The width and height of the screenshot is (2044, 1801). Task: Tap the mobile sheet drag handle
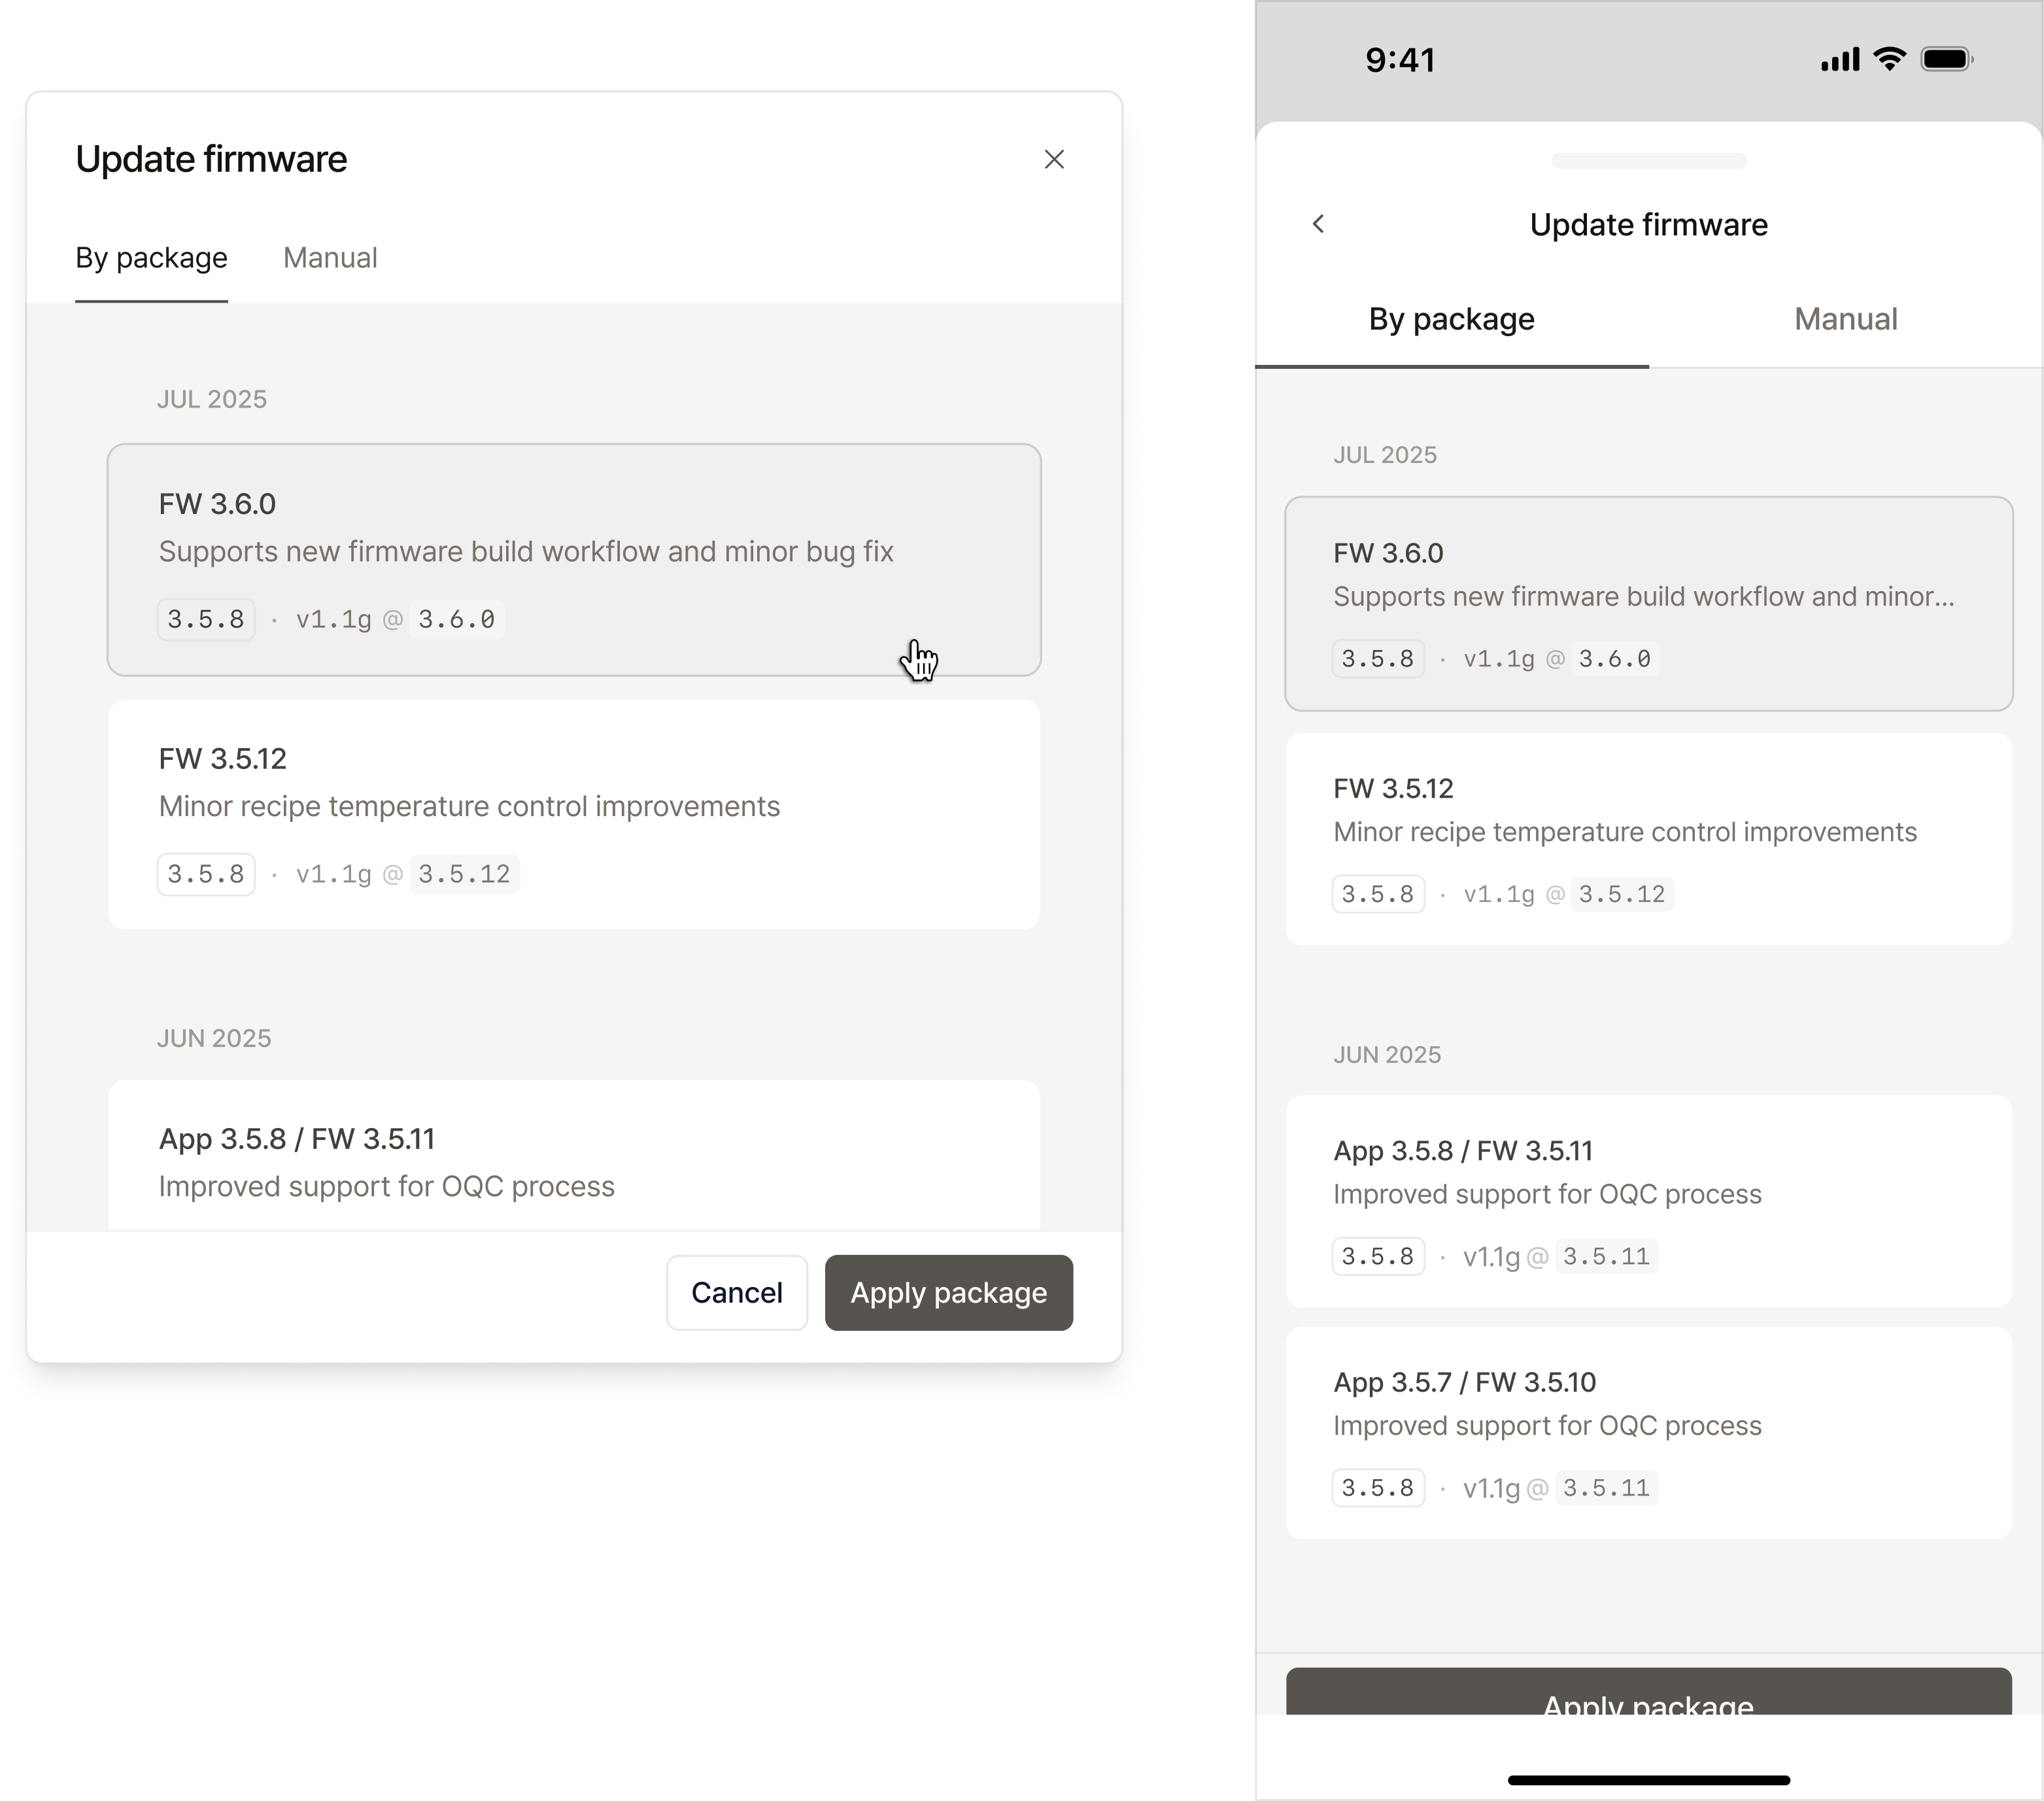(1648, 161)
